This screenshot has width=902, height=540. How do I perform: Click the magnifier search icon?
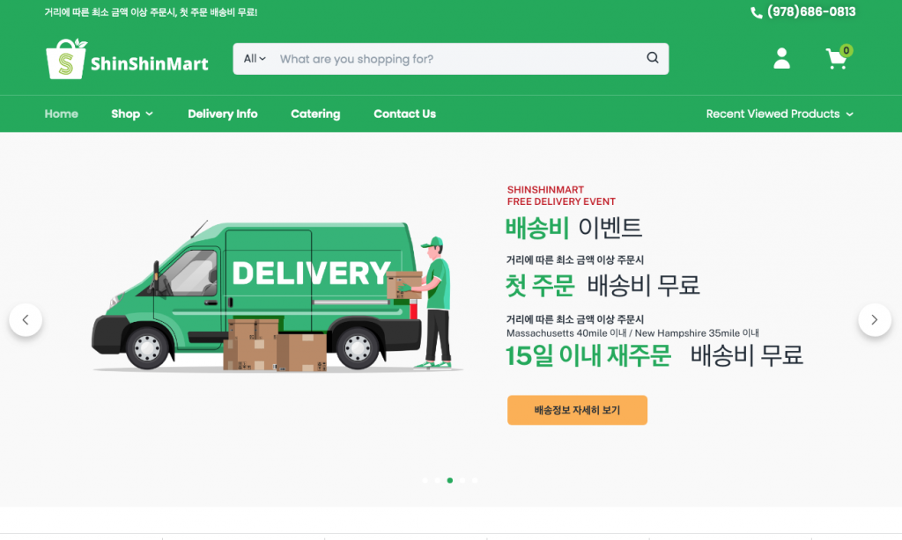653,58
